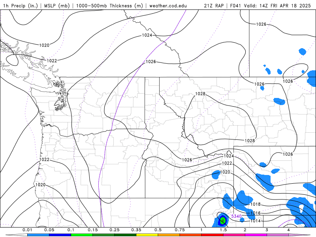Click the 0.35 legend value
This screenshot has height=237, width=316.
pos(136,230)
